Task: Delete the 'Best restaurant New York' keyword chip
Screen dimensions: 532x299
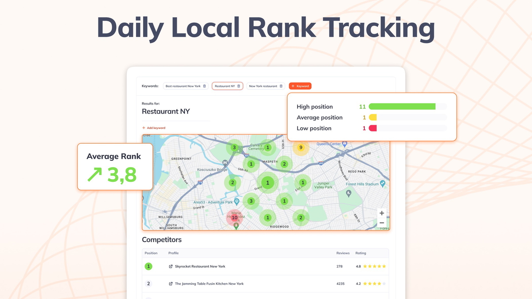Action: [x=204, y=86]
